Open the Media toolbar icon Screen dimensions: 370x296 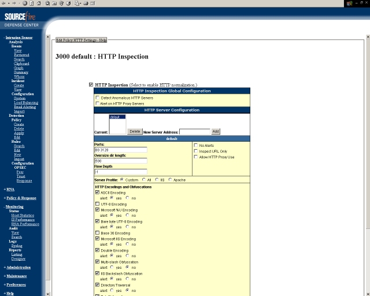click(x=61, y=3)
